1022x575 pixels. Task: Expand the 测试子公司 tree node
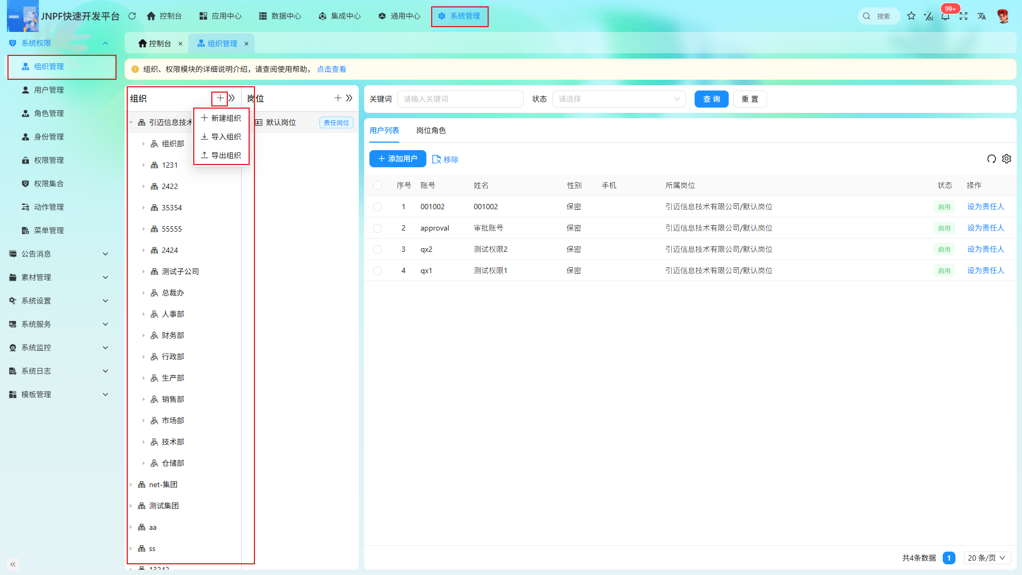pyautogui.click(x=143, y=272)
